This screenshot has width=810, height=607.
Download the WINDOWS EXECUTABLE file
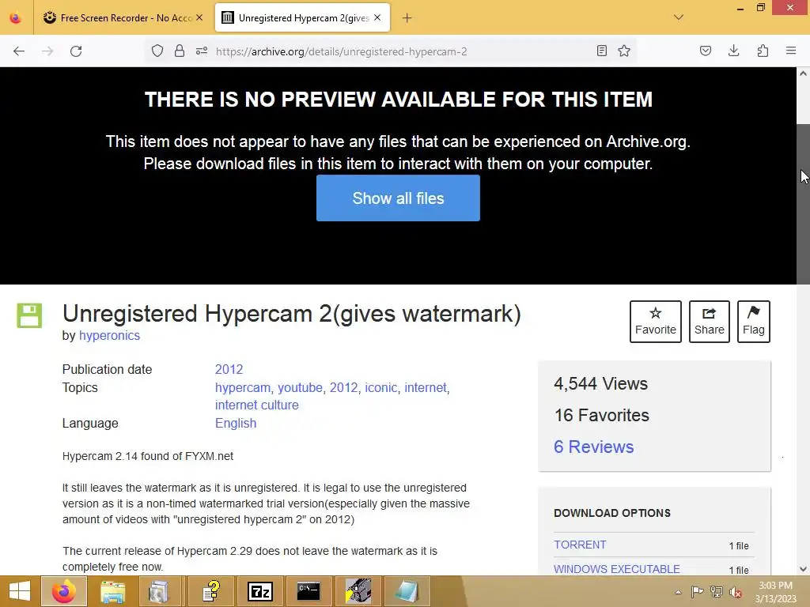point(617,569)
